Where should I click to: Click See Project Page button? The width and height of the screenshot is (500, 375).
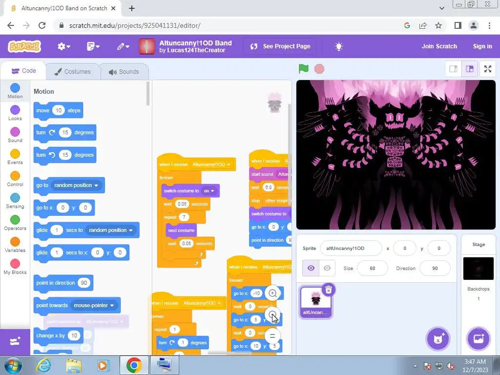point(280,46)
